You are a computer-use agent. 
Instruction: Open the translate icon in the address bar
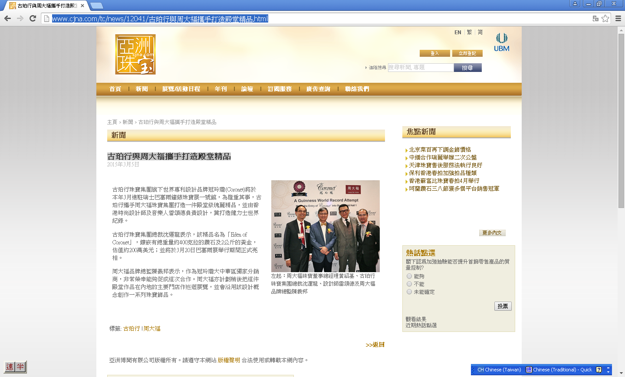[x=595, y=19]
